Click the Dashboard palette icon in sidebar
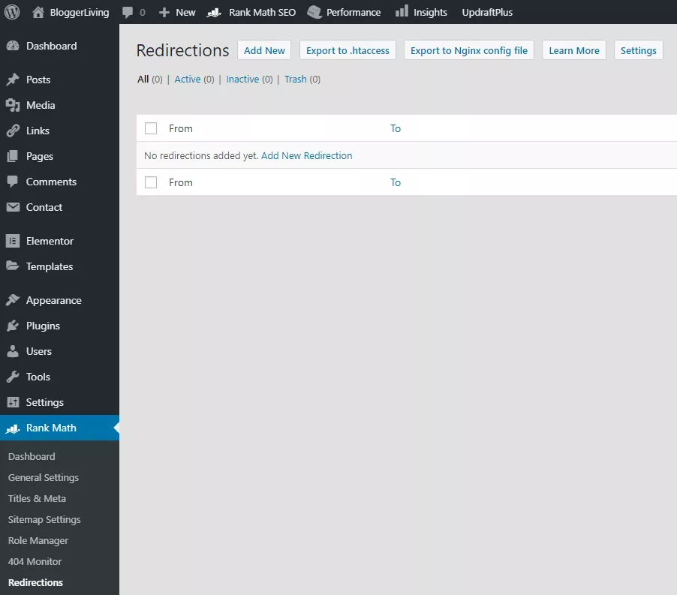This screenshot has height=595, width=677. [x=13, y=46]
